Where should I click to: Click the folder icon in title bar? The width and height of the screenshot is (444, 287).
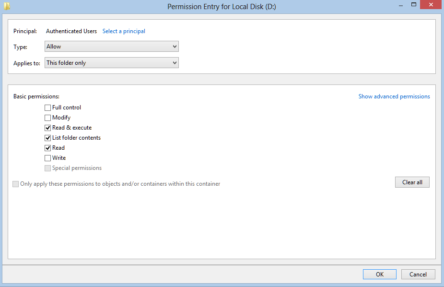click(7, 6)
